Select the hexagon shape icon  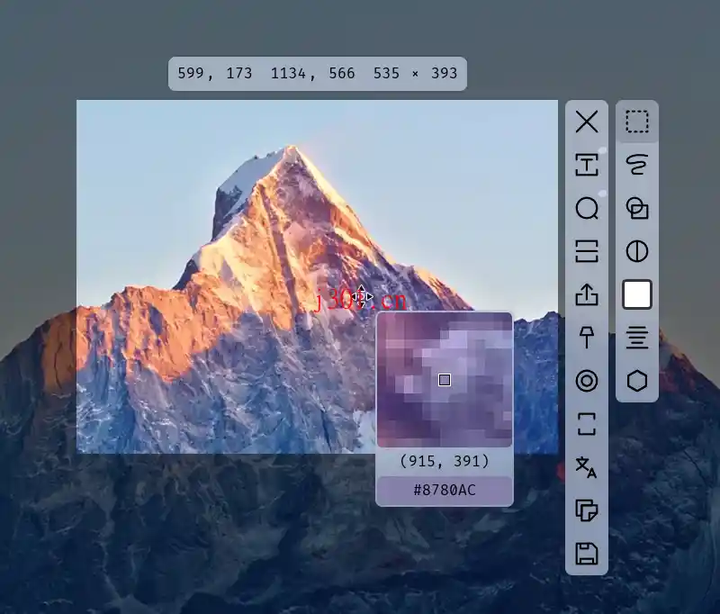point(637,381)
